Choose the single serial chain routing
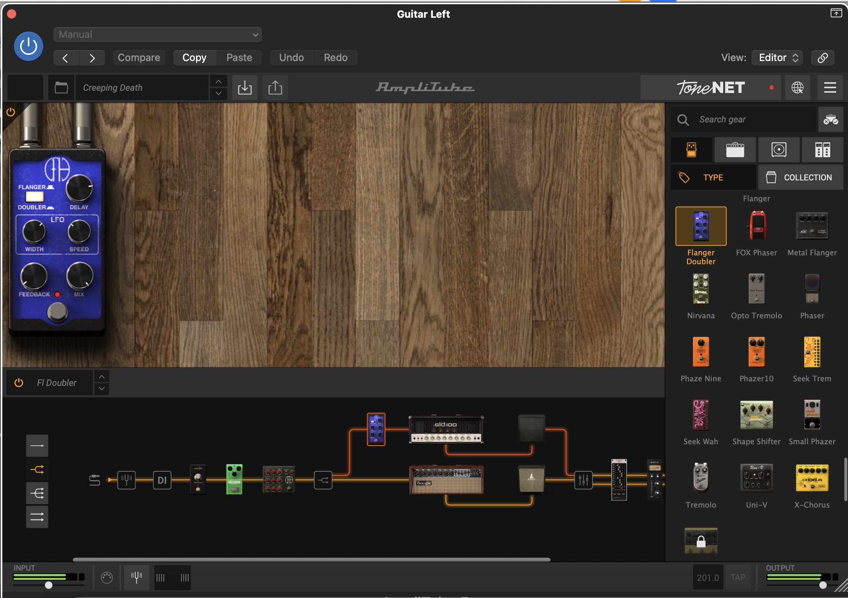This screenshot has height=598, width=848. pyautogui.click(x=37, y=446)
